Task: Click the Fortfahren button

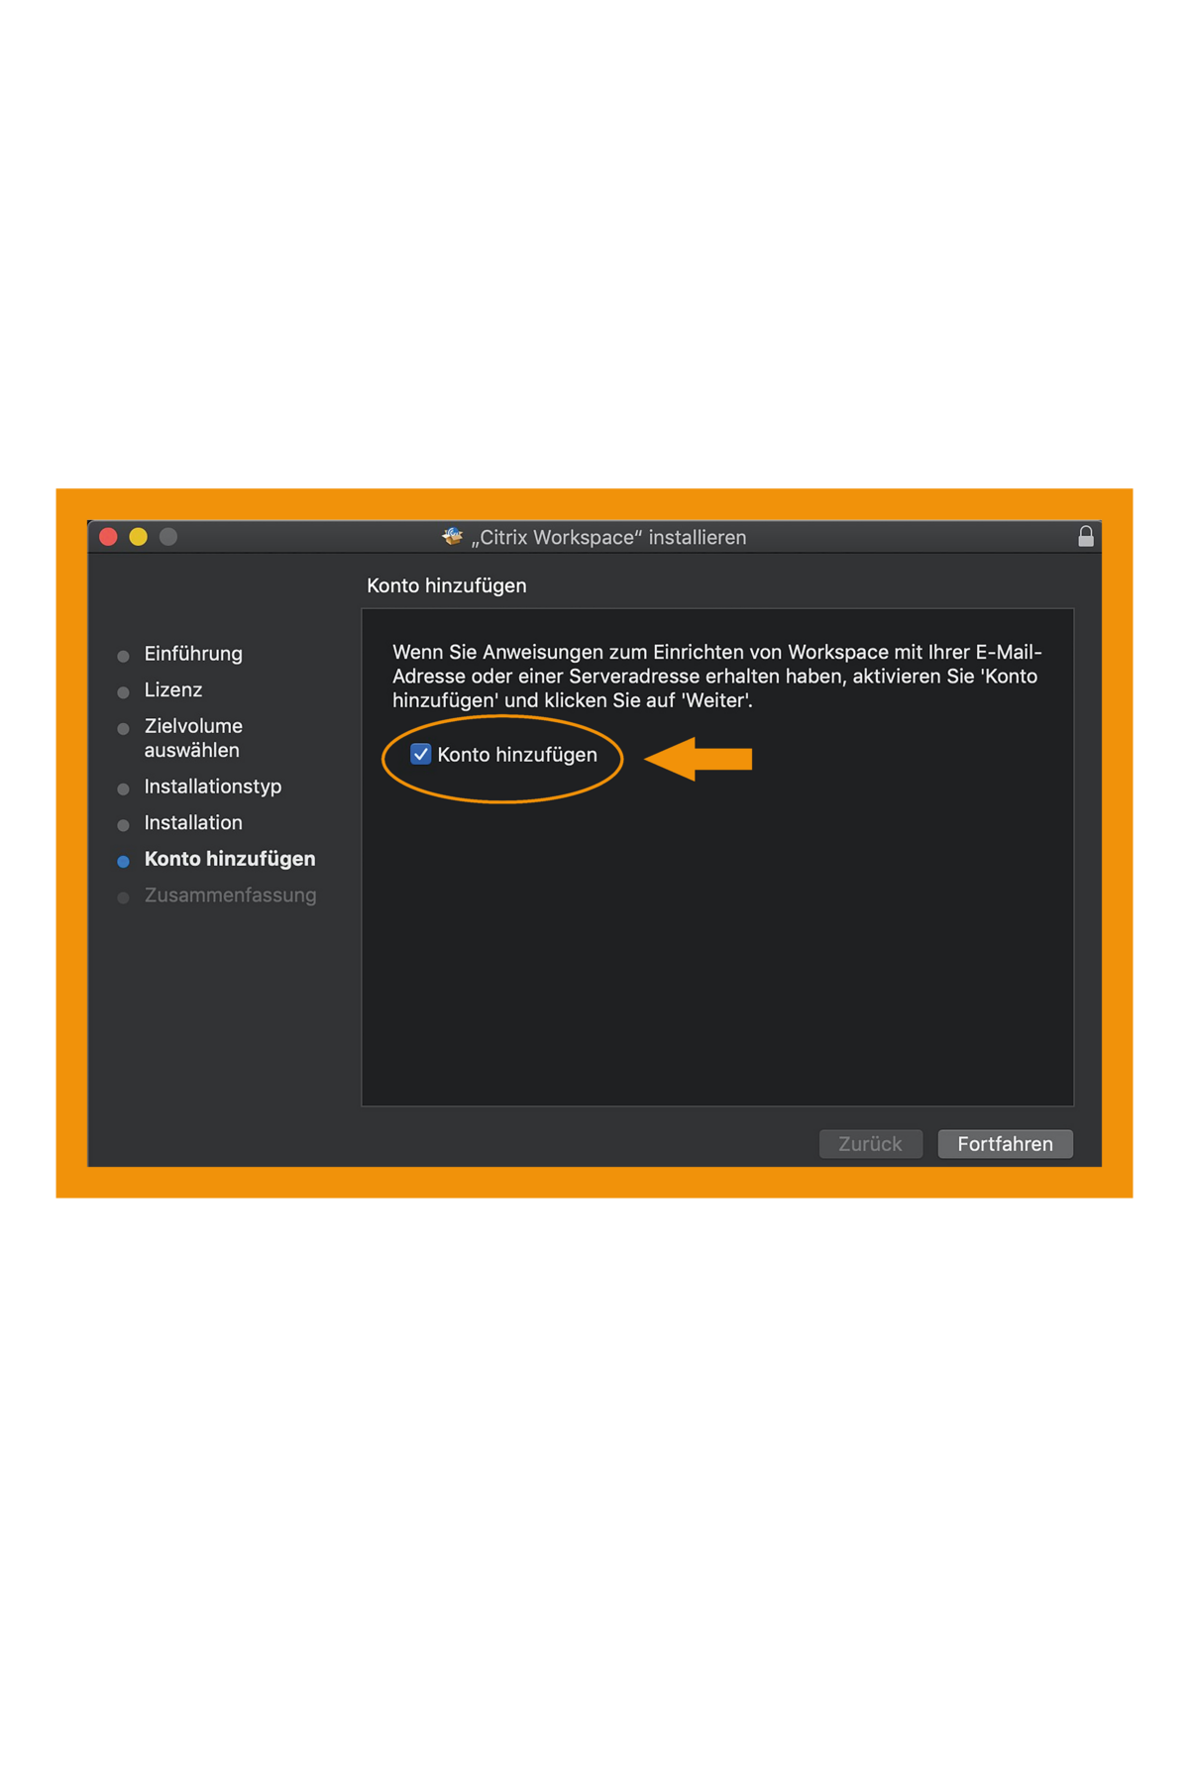Action: [x=1005, y=1143]
